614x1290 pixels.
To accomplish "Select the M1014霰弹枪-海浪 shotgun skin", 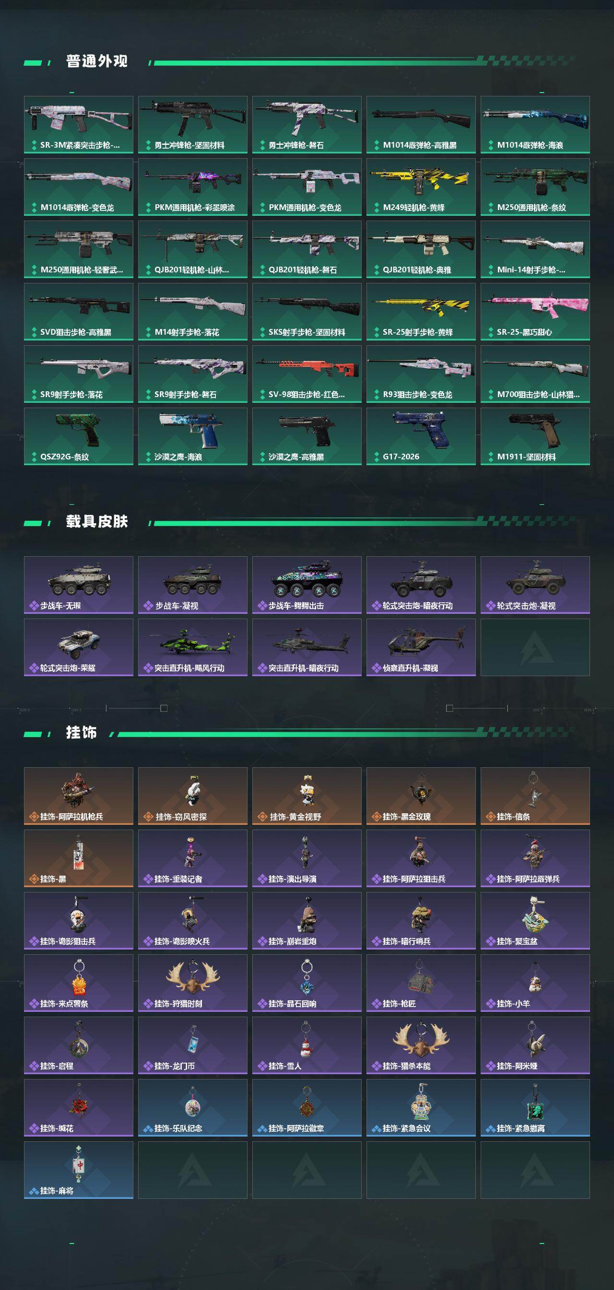I will coord(535,125).
